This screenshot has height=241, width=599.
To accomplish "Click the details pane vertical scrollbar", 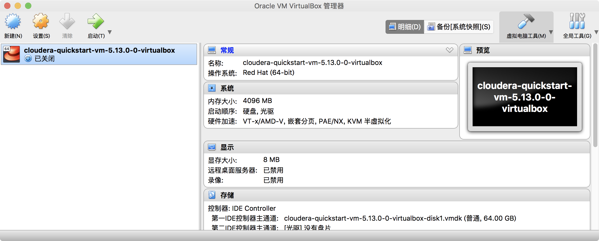I will [x=595, y=95].
